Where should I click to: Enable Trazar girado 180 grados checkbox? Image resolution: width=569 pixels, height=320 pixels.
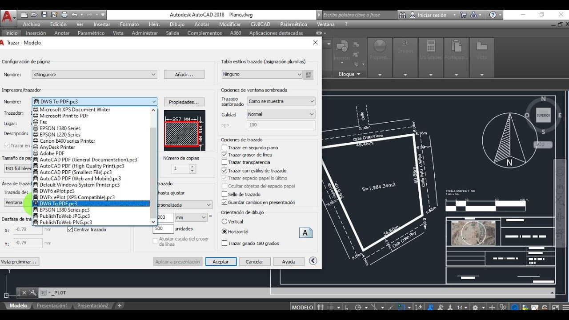point(224,244)
